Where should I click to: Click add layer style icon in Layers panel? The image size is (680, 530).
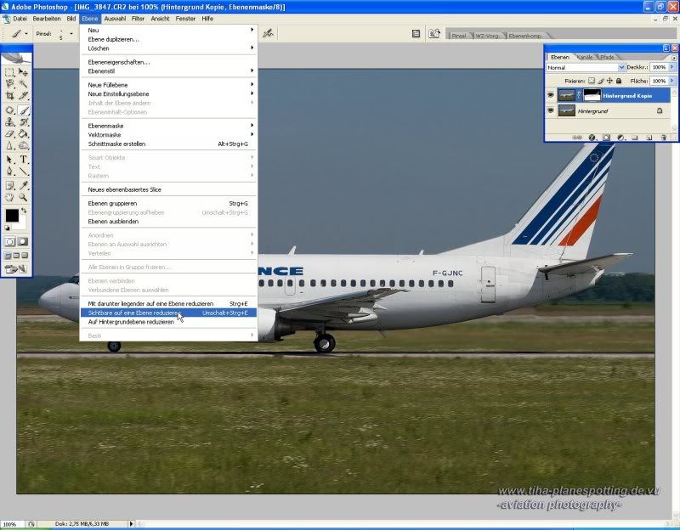[x=592, y=138]
